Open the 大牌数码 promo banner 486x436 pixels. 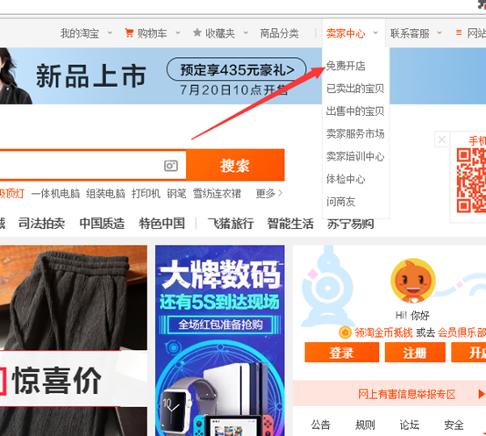220,340
